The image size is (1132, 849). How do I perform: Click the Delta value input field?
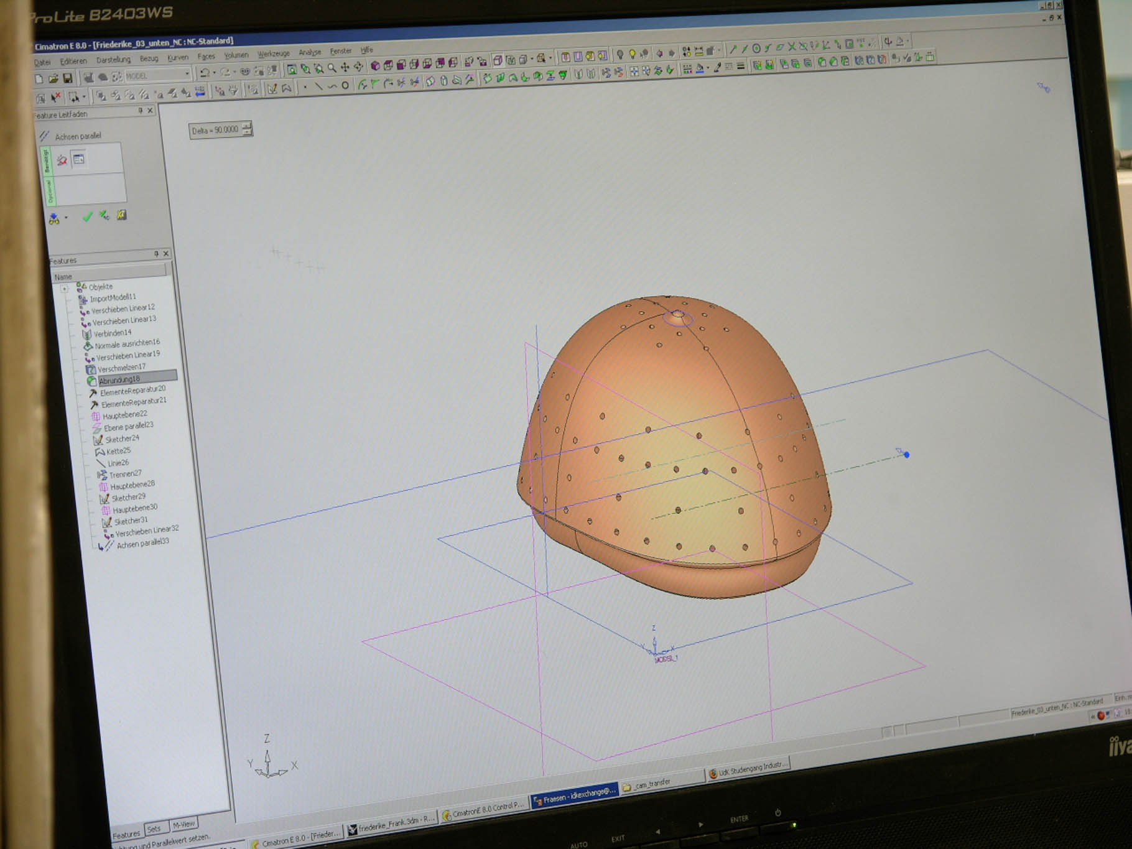pos(215,130)
